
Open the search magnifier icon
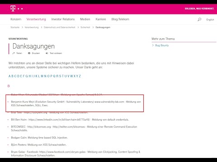pyautogui.click(x=199, y=19)
